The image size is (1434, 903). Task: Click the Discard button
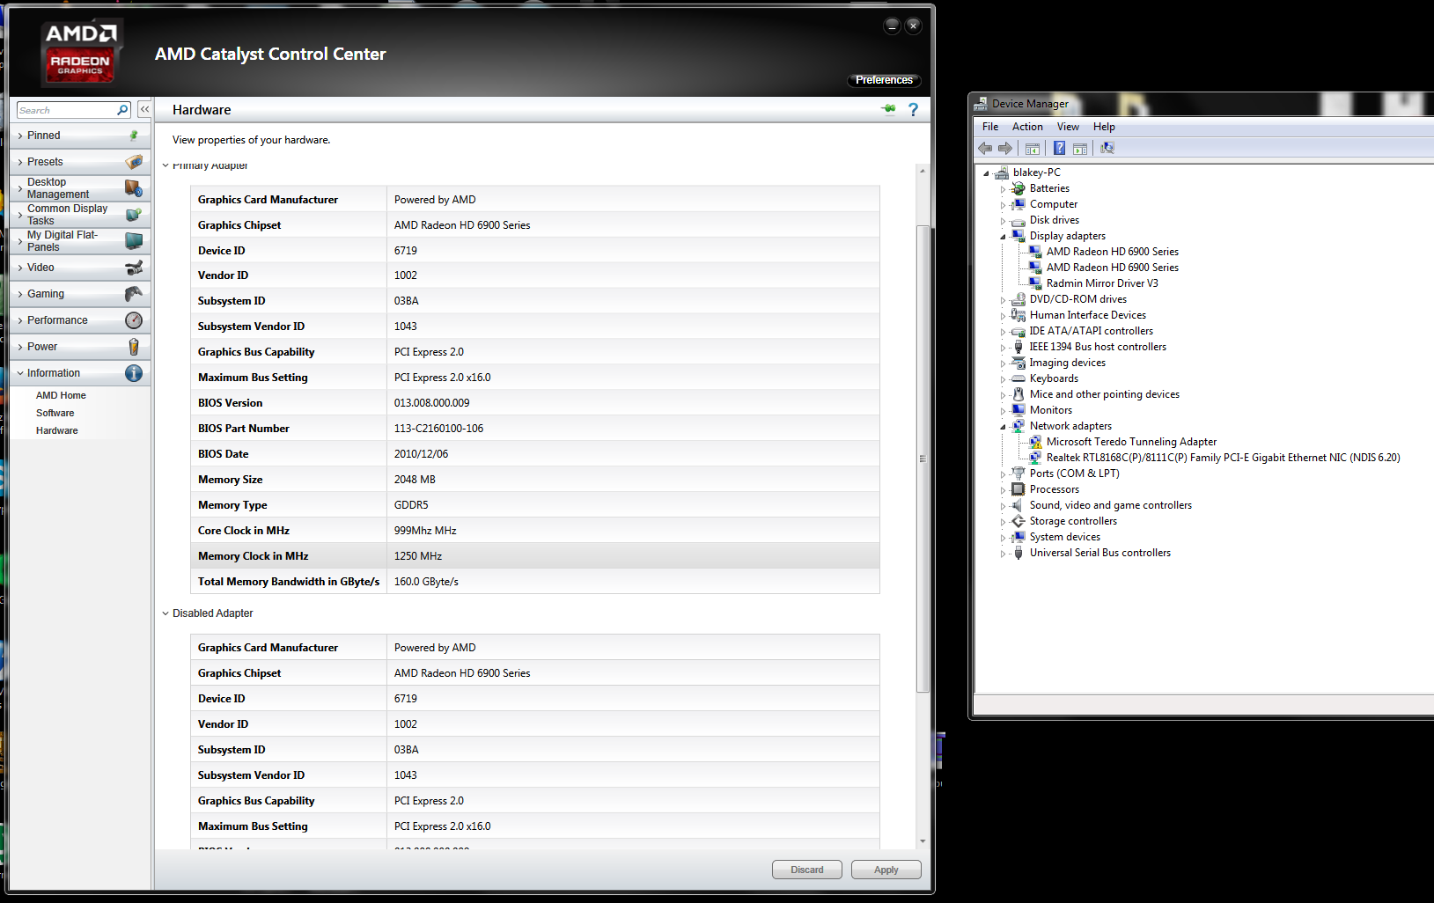pyautogui.click(x=806, y=870)
